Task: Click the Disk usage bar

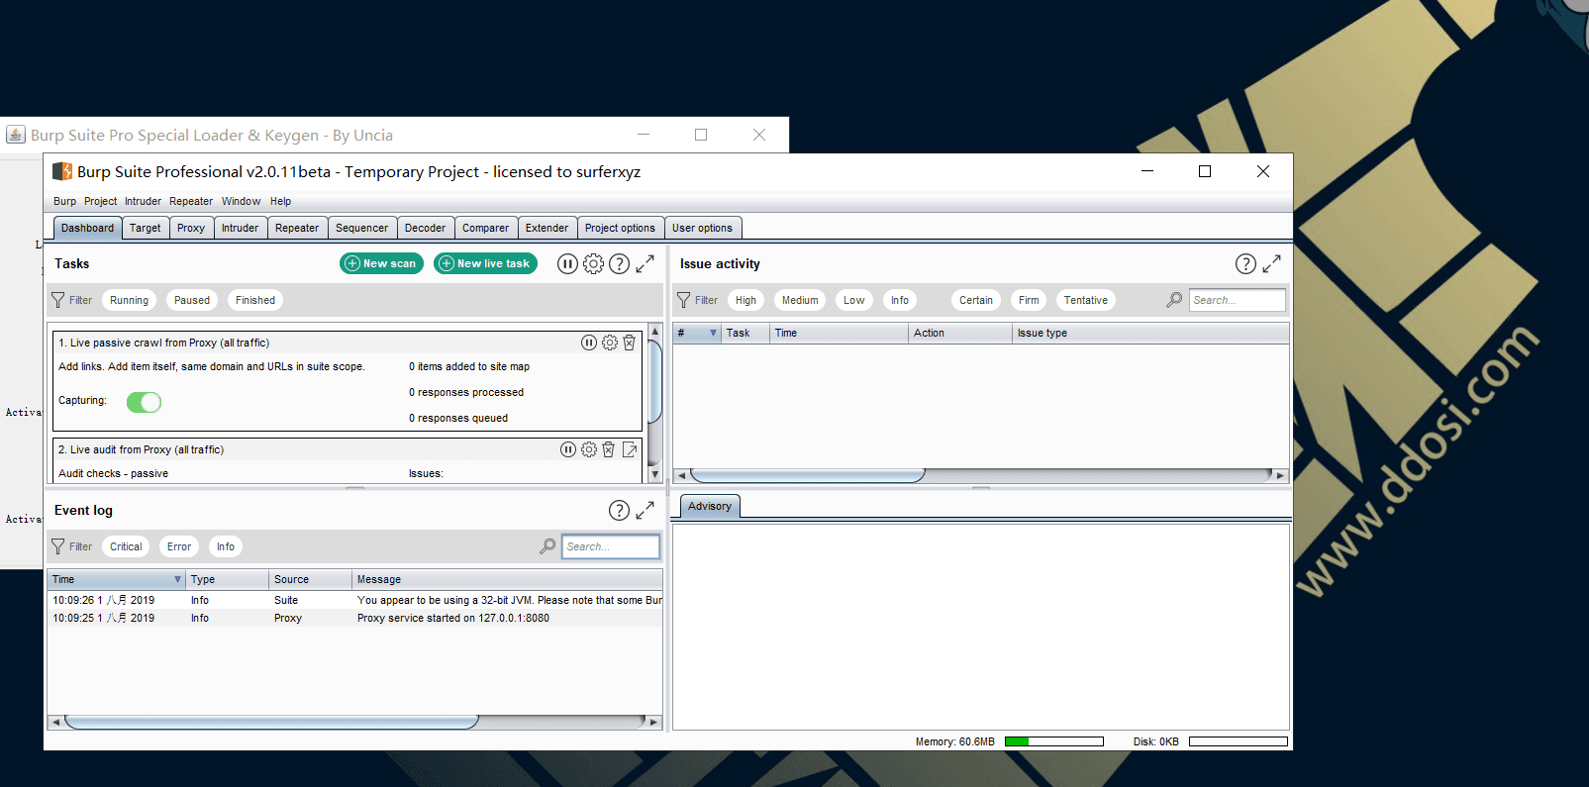Action: click(1239, 741)
